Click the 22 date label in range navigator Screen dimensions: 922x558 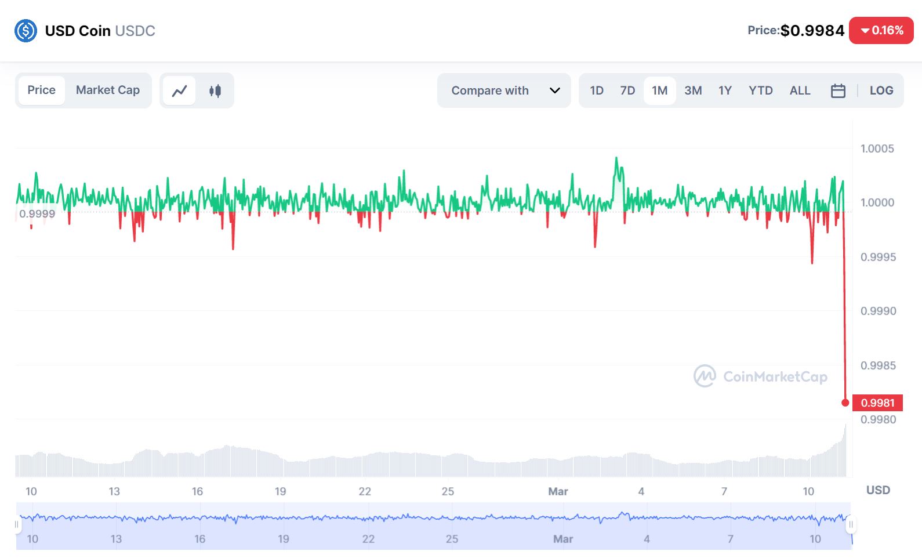coord(368,539)
